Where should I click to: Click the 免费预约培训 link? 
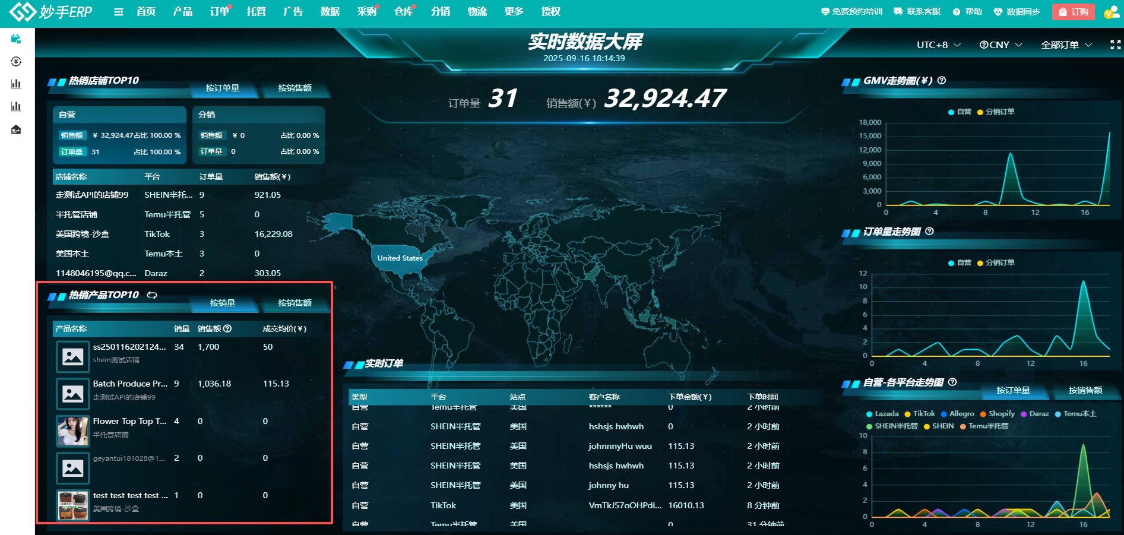(852, 12)
